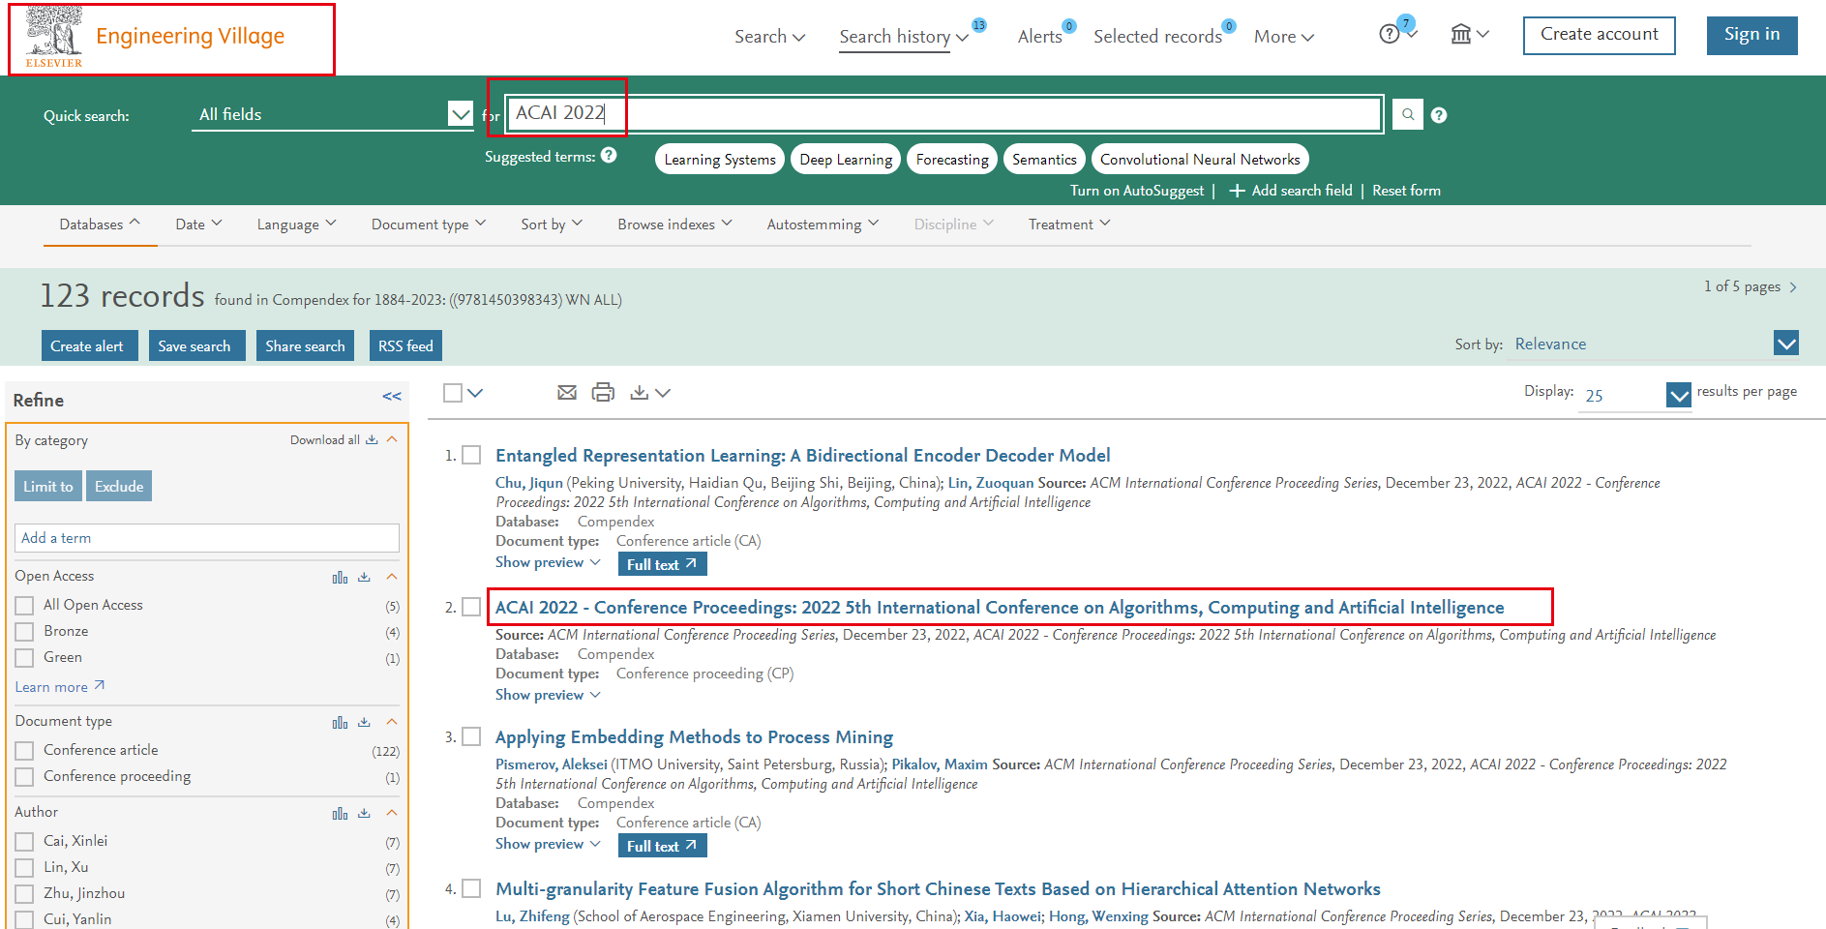This screenshot has height=929, width=1826.
Task: Select result 1 checkbox
Action: pyautogui.click(x=471, y=455)
